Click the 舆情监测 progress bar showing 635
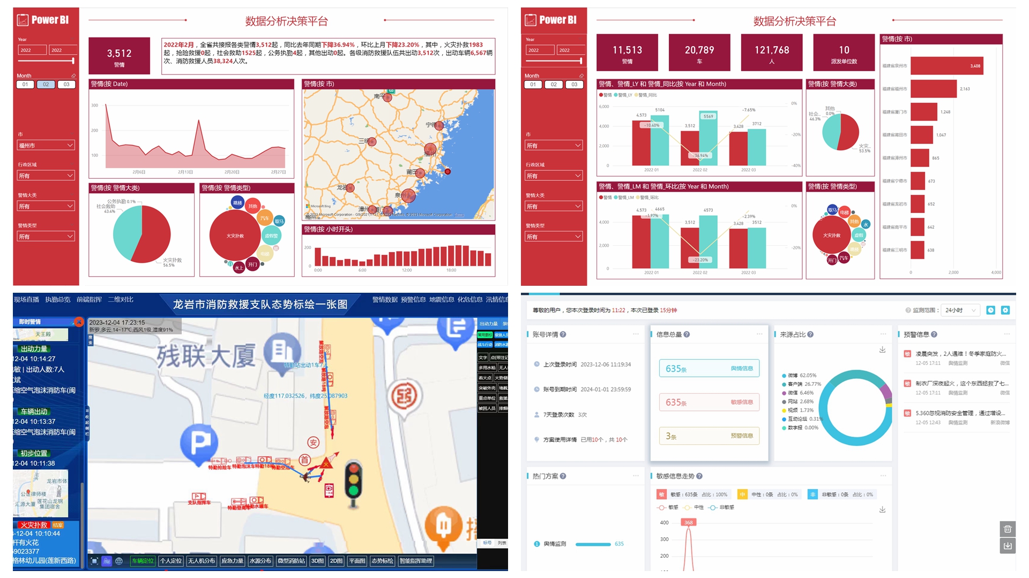1029x578 pixels. [593, 544]
